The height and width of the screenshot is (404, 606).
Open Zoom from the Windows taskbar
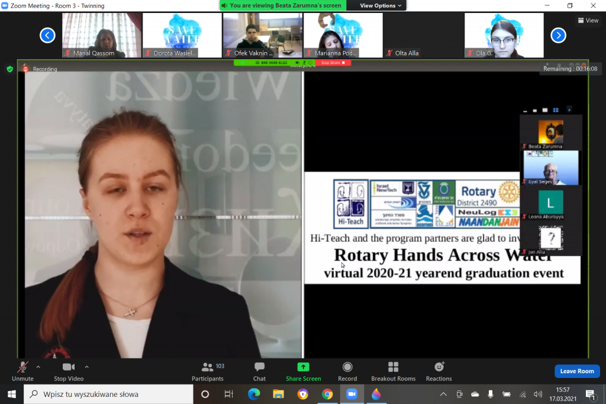pos(352,394)
